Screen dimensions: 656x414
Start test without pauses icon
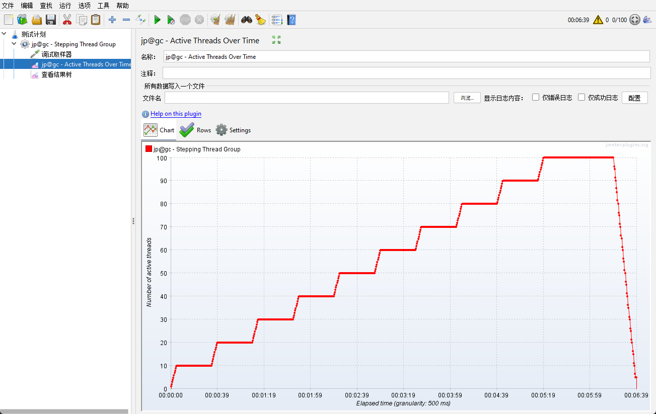pyautogui.click(x=171, y=20)
